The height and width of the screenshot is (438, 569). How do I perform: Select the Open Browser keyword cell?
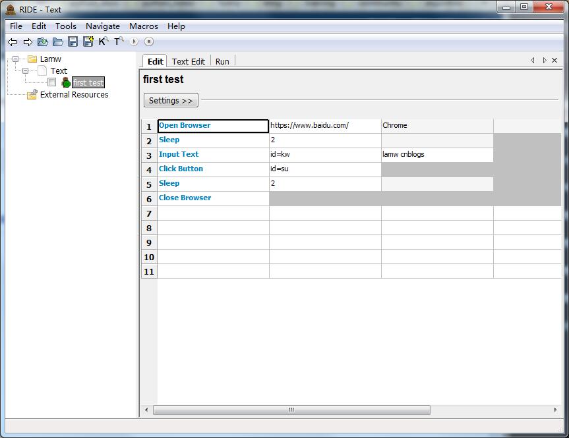(213, 126)
